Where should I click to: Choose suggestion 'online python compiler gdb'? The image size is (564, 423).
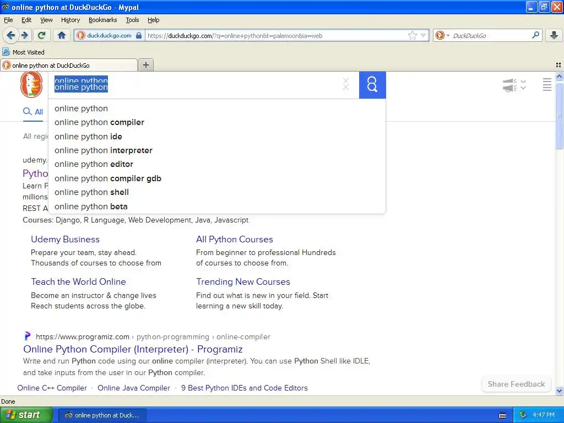[x=217, y=178]
